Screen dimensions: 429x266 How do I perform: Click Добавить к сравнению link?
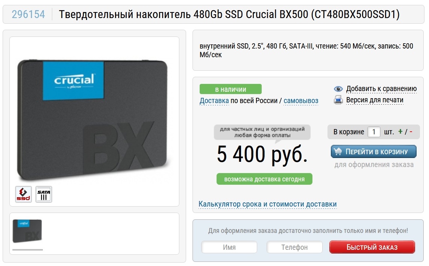(x=381, y=89)
